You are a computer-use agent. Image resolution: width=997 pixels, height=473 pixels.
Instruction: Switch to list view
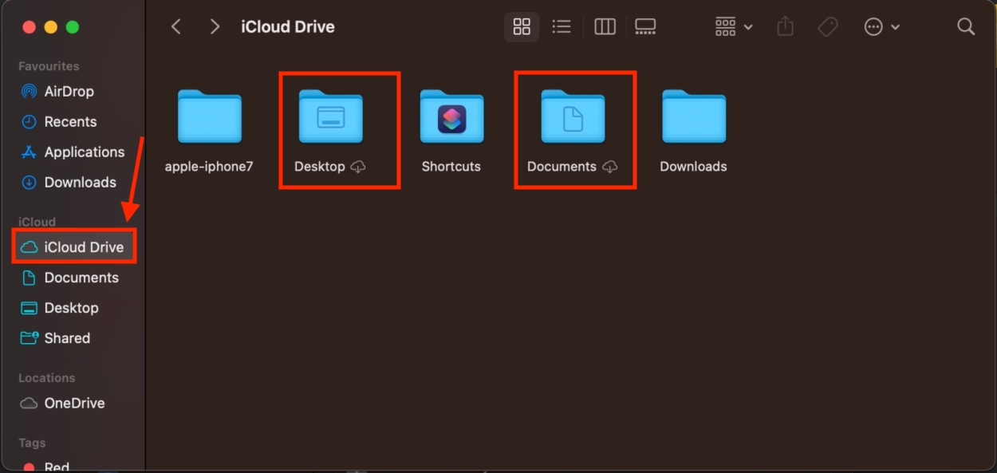pyautogui.click(x=562, y=27)
